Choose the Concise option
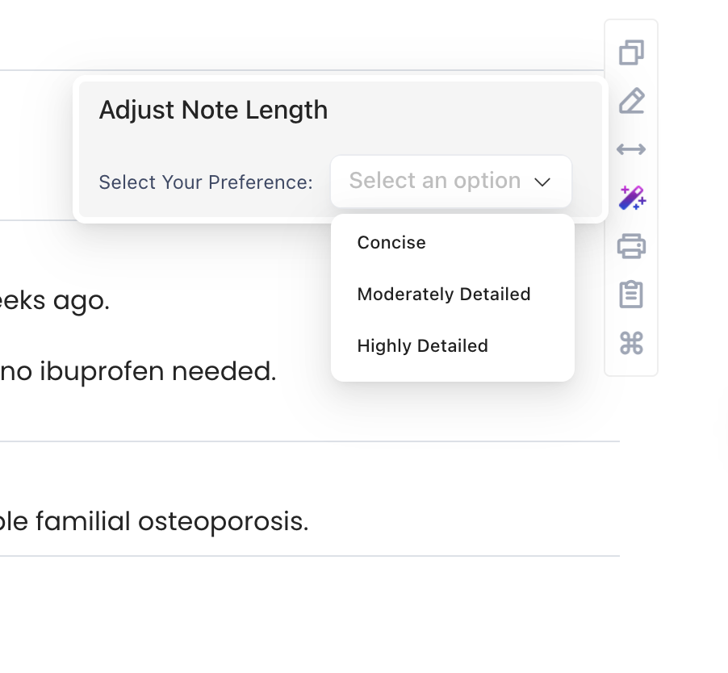The width and height of the screenshot is (728, 673). pyautogui.click(x=391, y=243)
